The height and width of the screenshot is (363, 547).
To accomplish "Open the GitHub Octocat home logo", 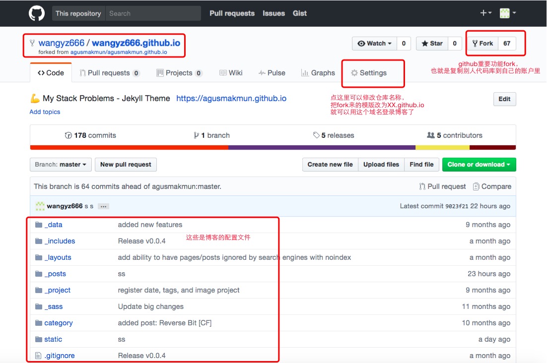I will coord(37,13).
